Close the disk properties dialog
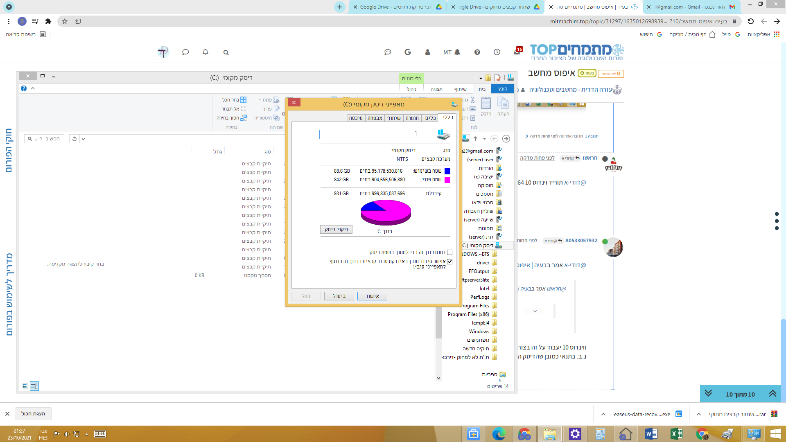Viewport: 786px width, 442px height. click(x=294, y=103)
